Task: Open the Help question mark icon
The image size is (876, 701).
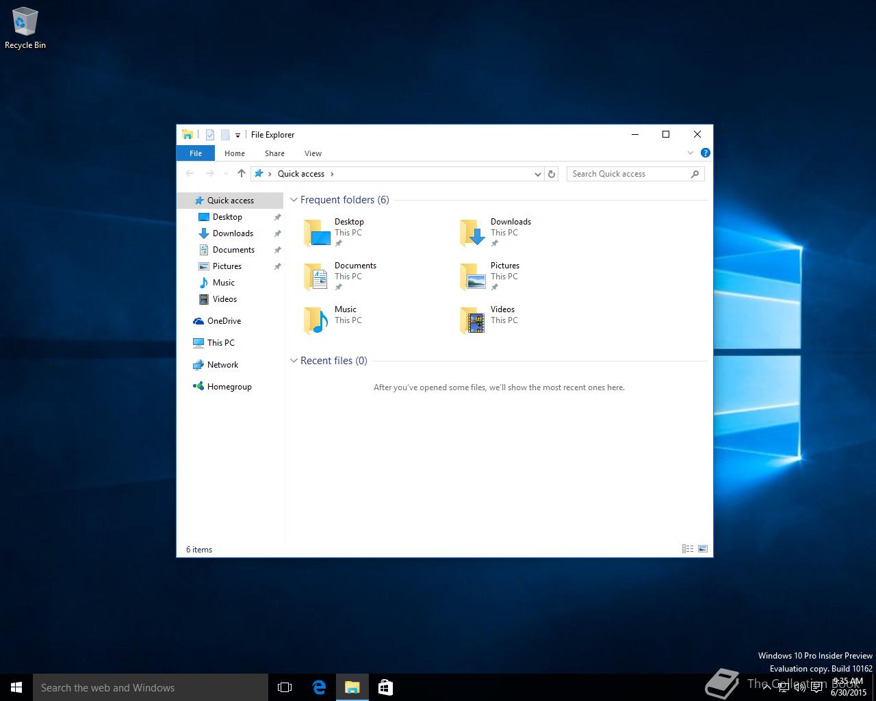Action: (705, 153)
